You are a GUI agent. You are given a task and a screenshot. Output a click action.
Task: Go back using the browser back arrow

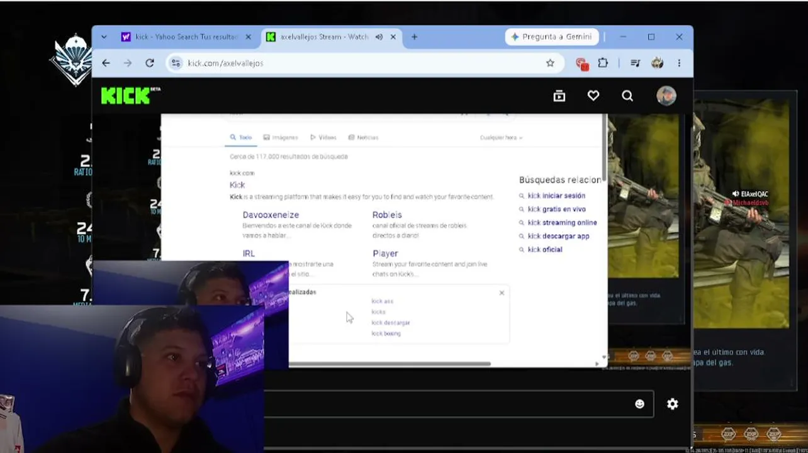click(106, 63)
